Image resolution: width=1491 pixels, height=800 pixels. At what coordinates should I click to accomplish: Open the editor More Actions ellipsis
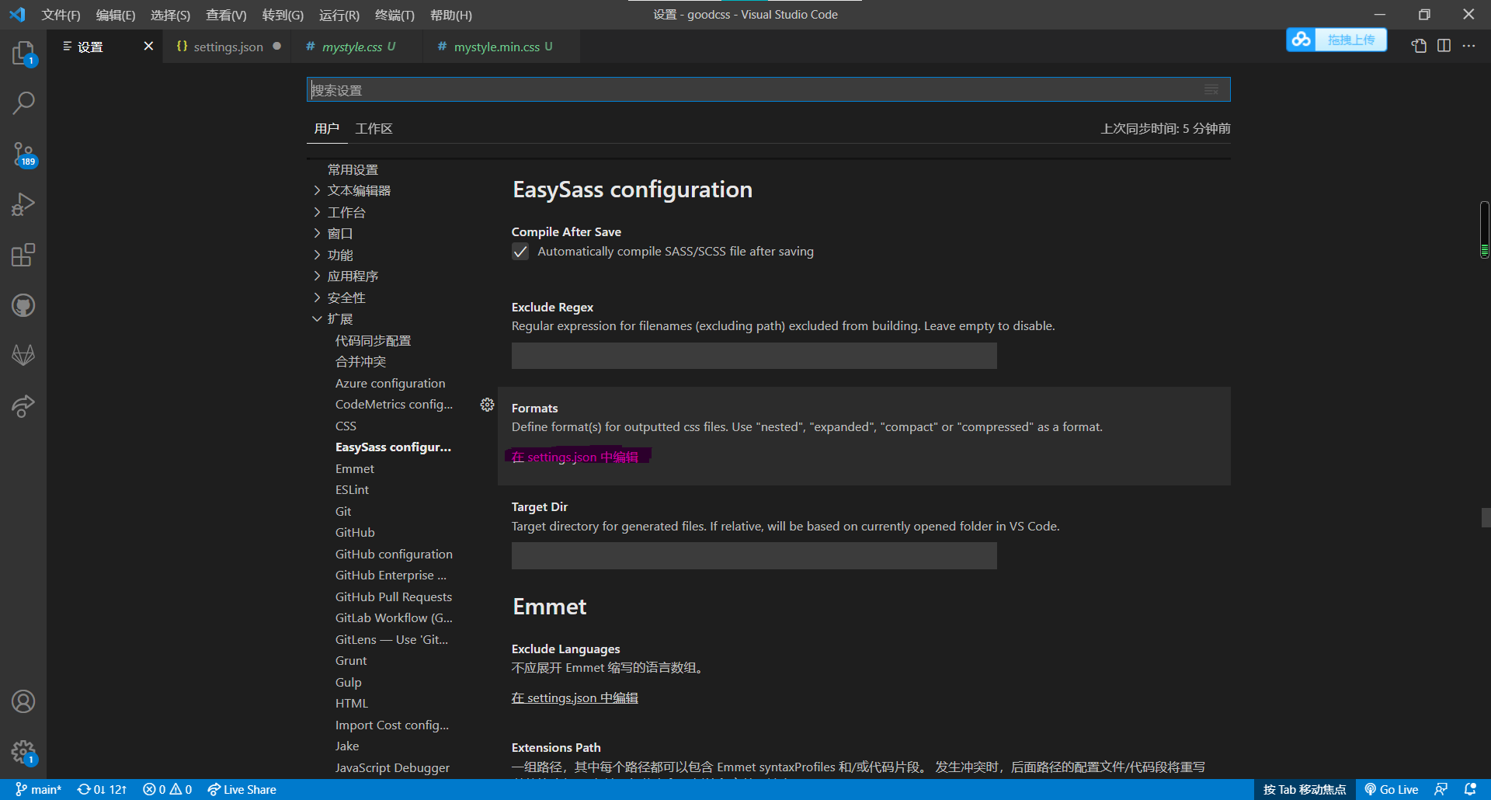click(x=1468, y=46)
